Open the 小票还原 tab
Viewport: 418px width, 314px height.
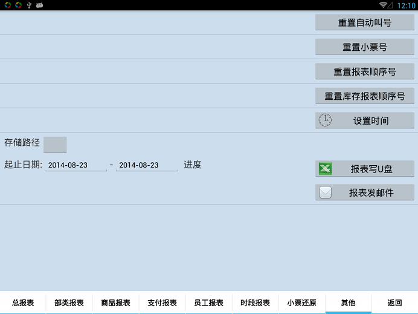[x=301, y=303]
